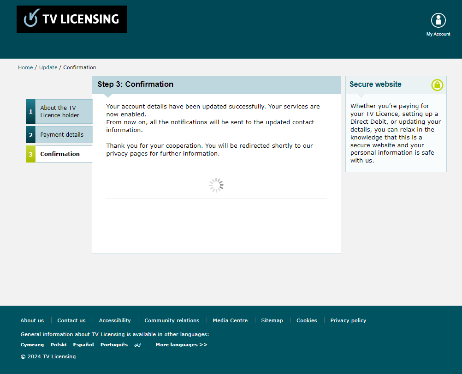The width and height of the screenshot is (462, 374).
Task: Click the TV Licensing logo
Action: [x=71, y=19]
